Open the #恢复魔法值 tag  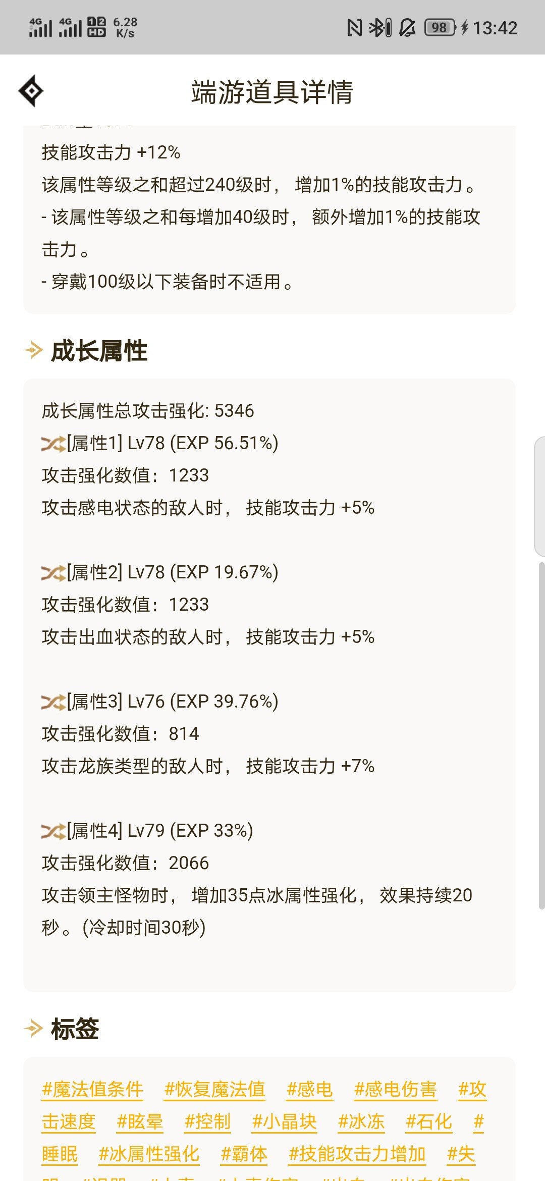(x=214, y=1090)
